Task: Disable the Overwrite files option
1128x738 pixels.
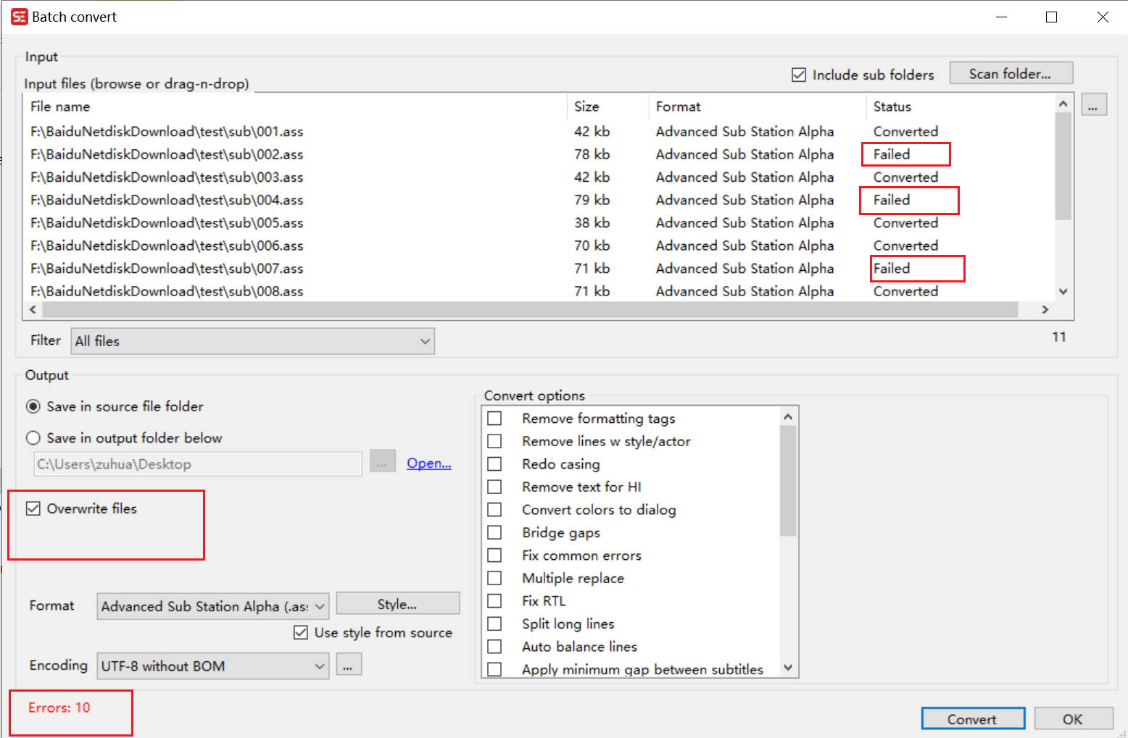Action: click(33, 508)
